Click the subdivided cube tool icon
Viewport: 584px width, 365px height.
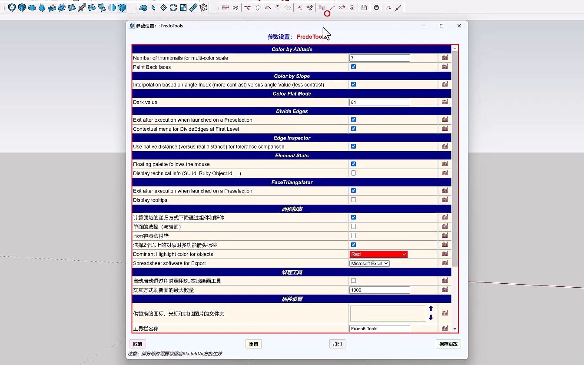pos(22,7)
